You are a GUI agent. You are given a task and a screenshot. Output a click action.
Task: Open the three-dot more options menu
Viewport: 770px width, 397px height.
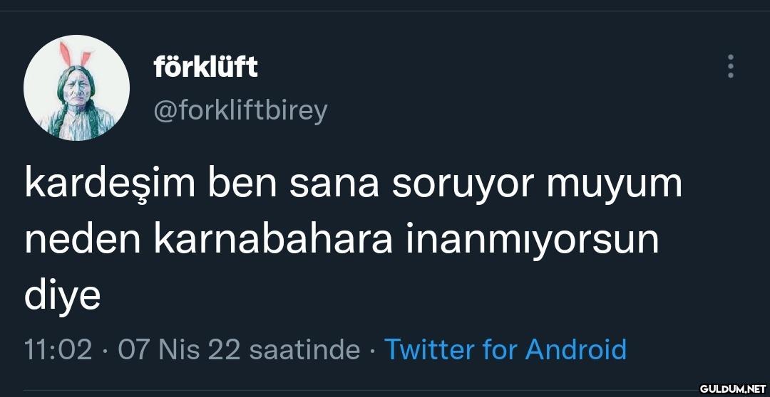click(730, 66)
